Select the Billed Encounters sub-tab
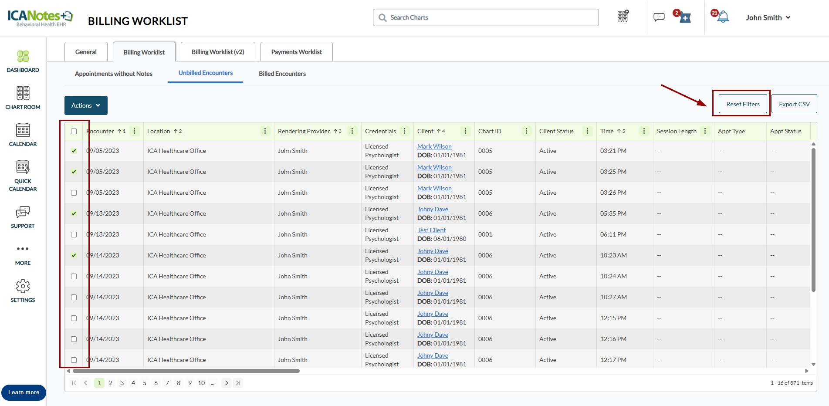Image resolution: width=829 pixels, height=406 pixels. click(x=282, y=74)
